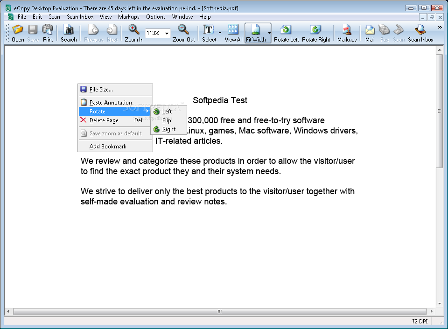Click the '72 DPI' status bar text
The image size is (448, 329).
[x=420, y=321]
